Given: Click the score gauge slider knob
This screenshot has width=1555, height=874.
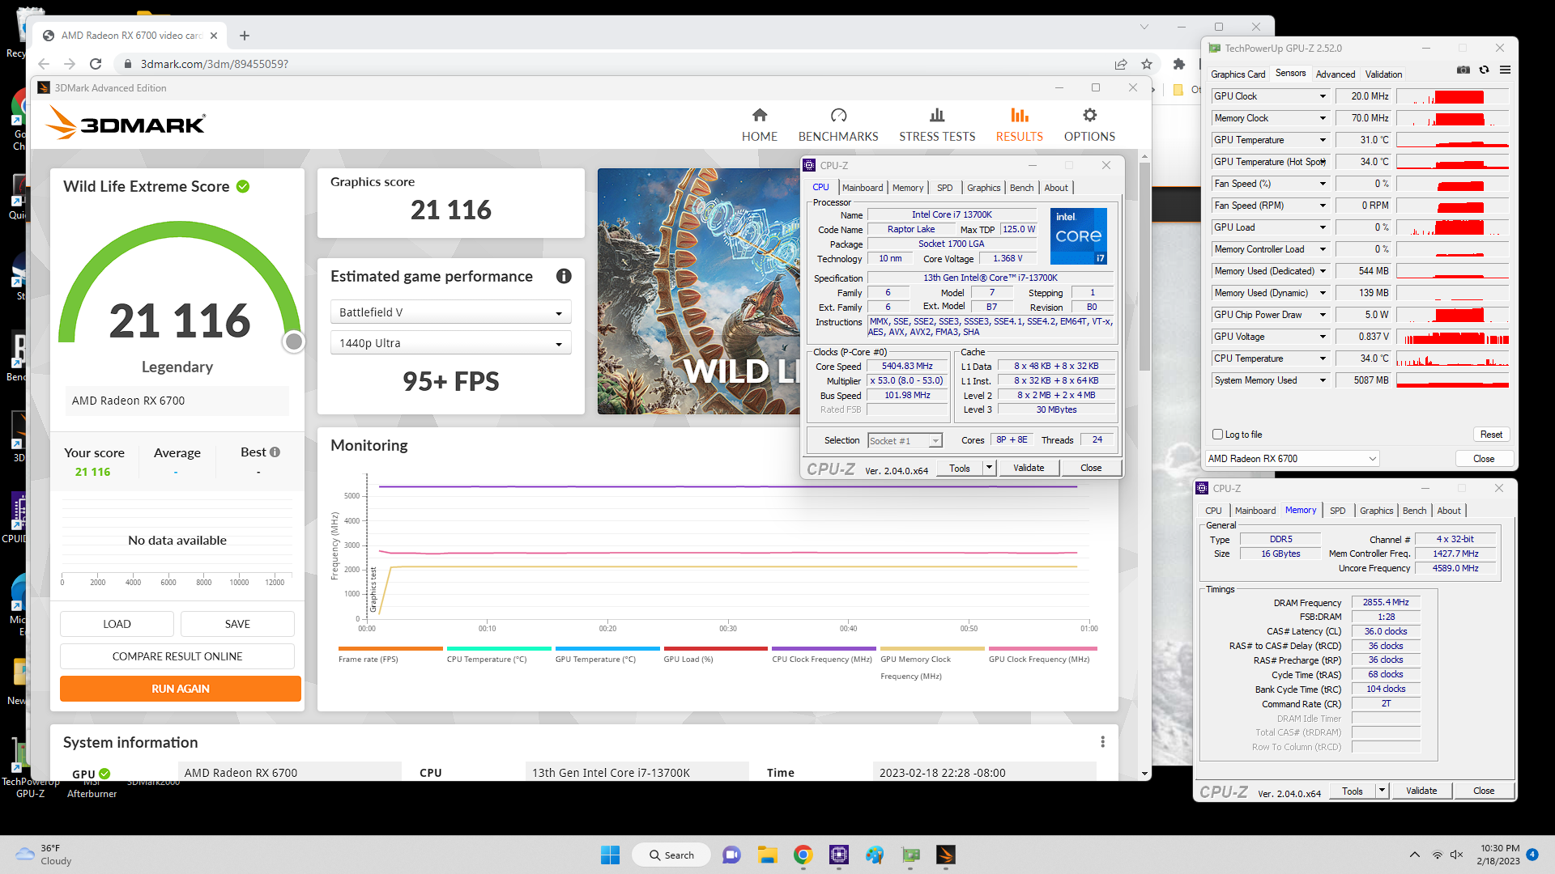Looking at the screenshot, I should tap(294, 342).
